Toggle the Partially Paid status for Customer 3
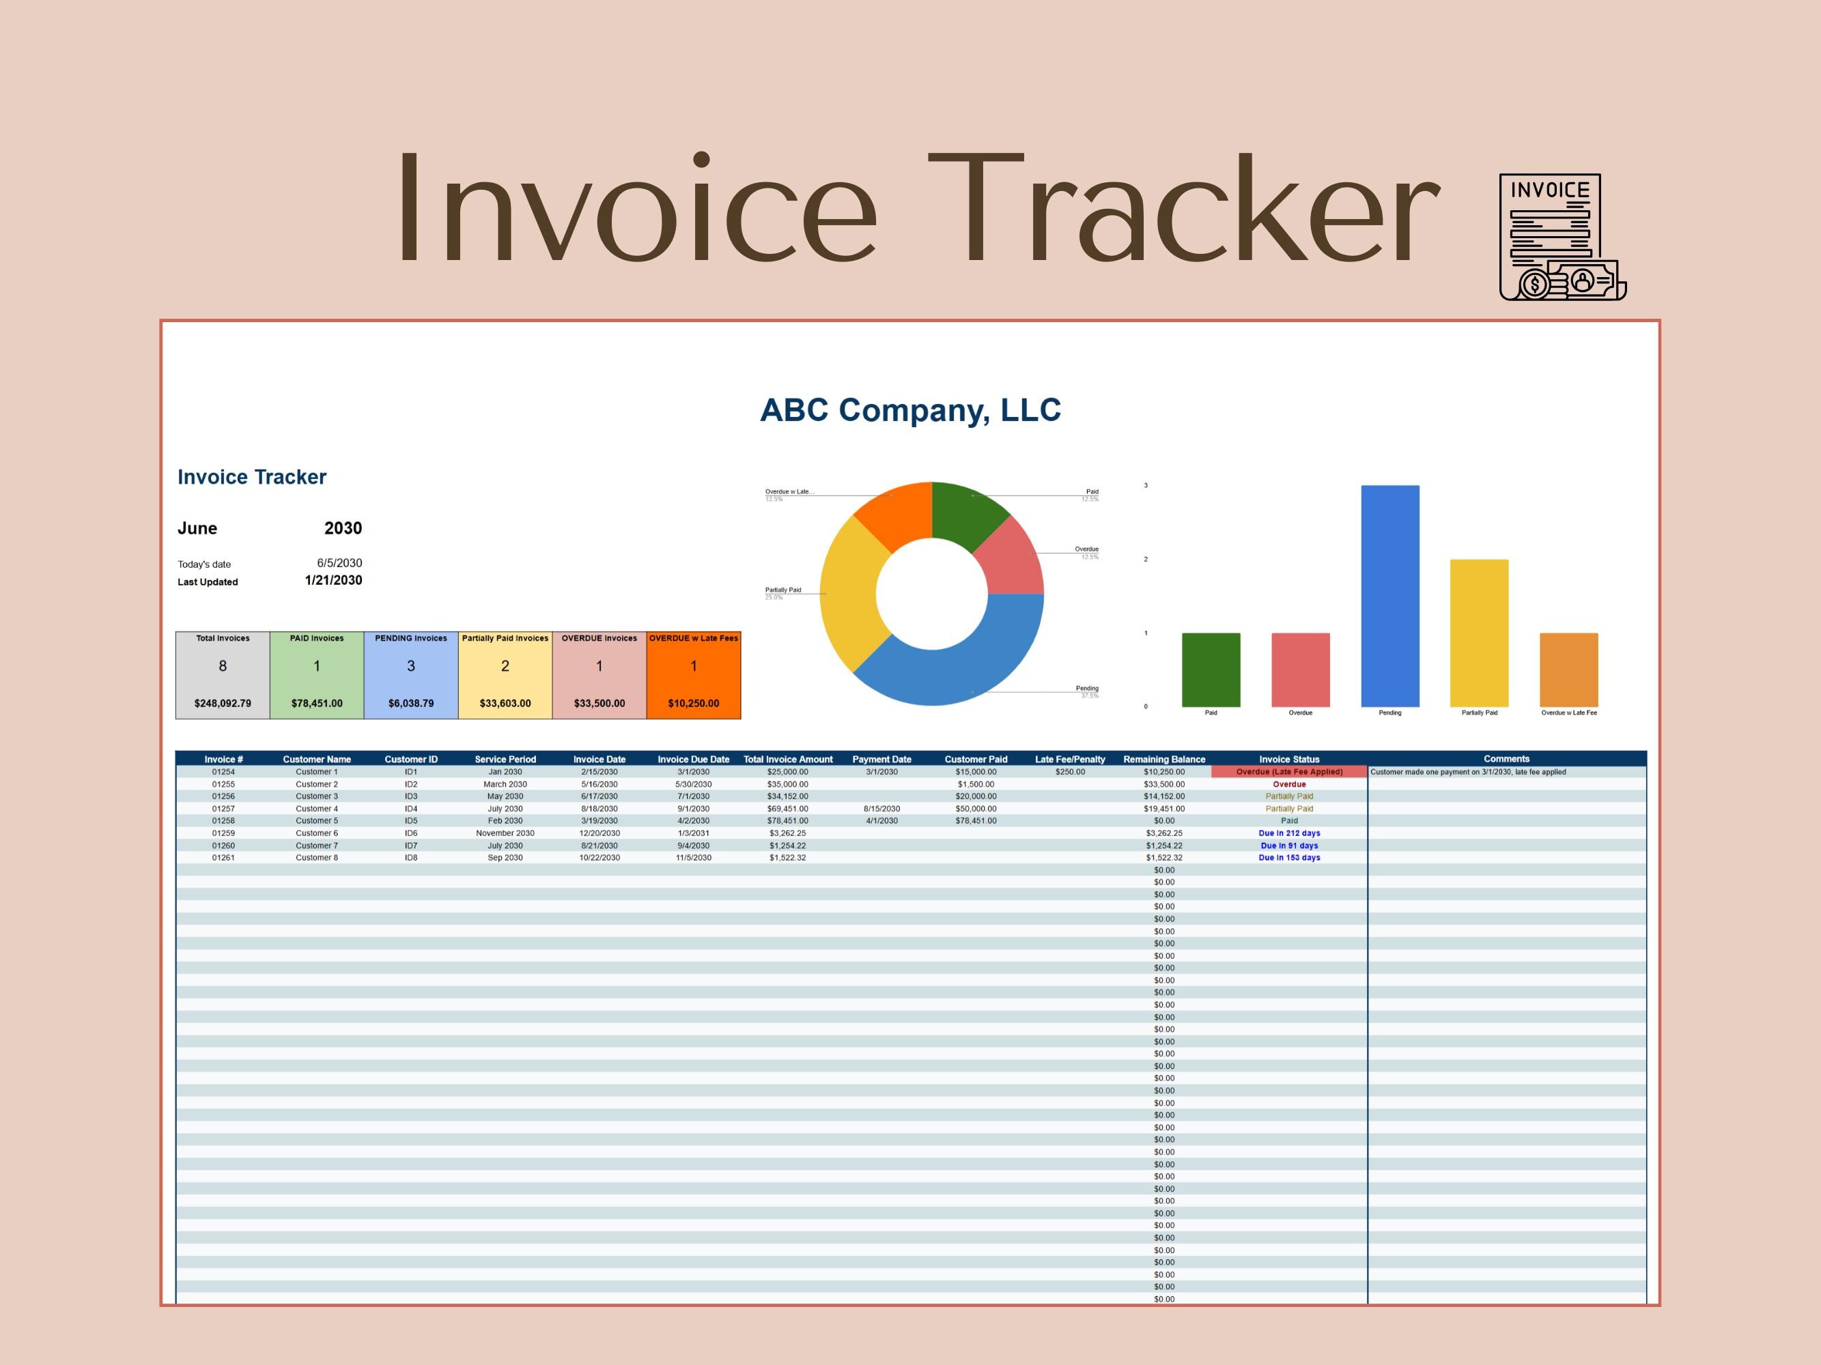The image size is (1821, 1365). 1289,796
